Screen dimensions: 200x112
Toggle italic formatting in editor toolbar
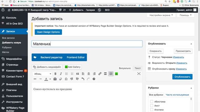click(61, 74)
